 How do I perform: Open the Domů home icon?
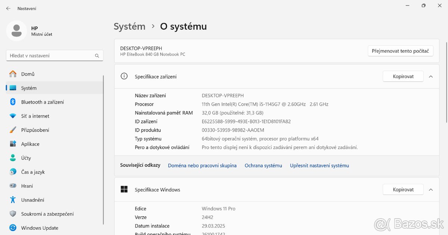pos(13,74)
